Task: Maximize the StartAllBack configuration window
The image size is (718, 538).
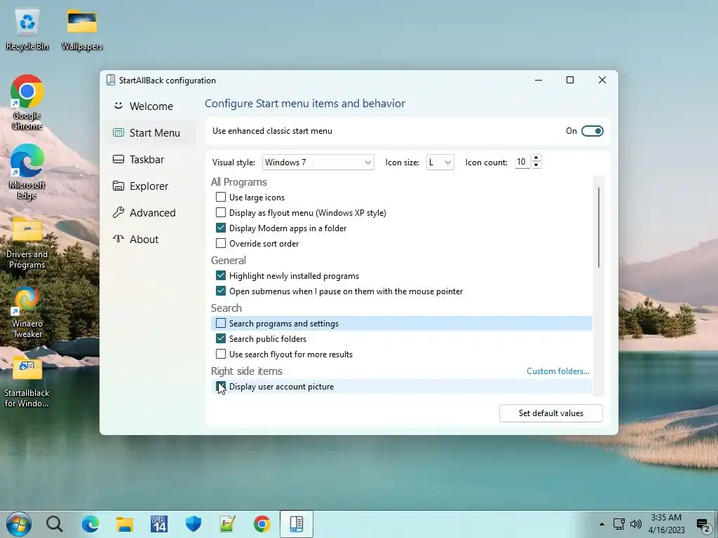Action: 570,80
